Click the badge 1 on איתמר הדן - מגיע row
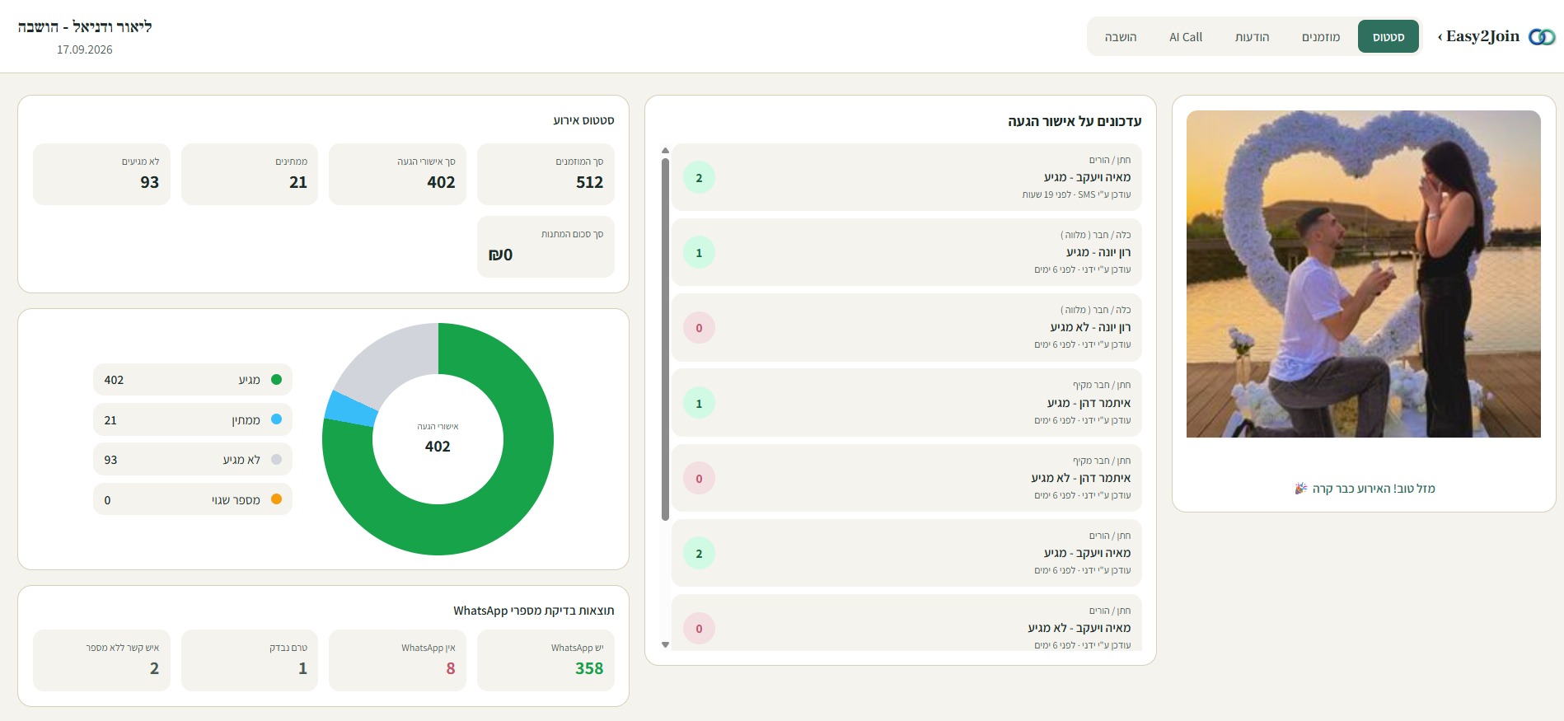Image resolution: width=1564 pixels, height=721 pixels. point(699,404)
